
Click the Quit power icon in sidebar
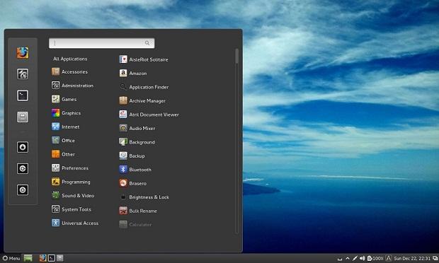(23, 190)
